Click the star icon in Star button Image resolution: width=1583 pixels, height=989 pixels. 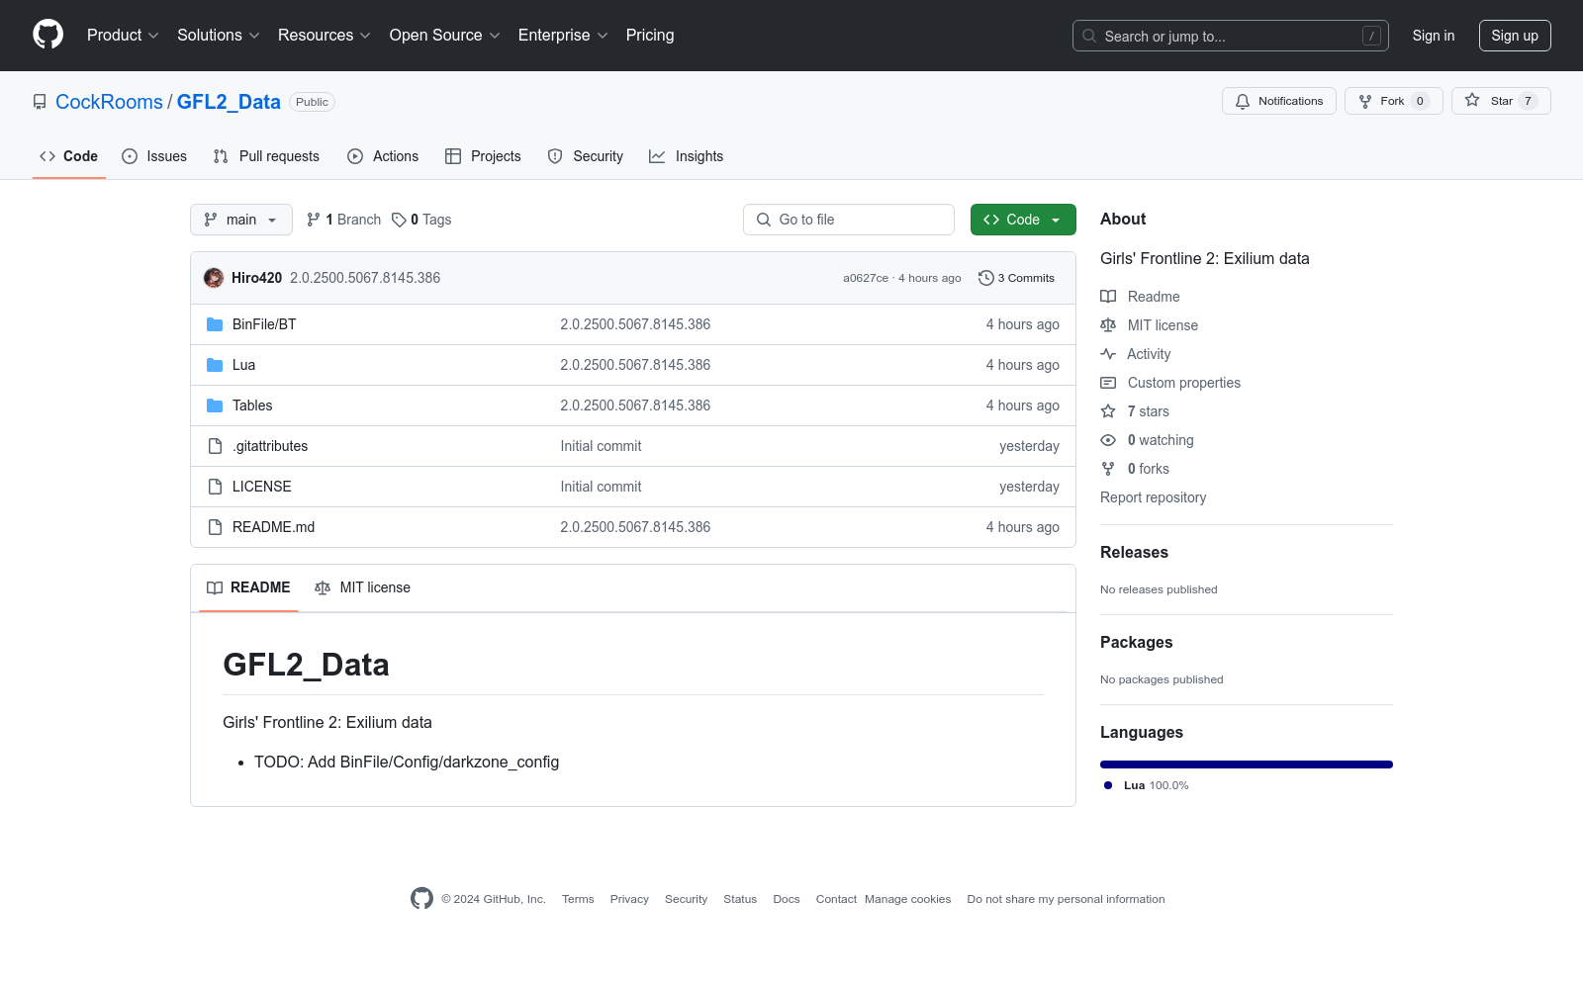[x=1472, y=101]
